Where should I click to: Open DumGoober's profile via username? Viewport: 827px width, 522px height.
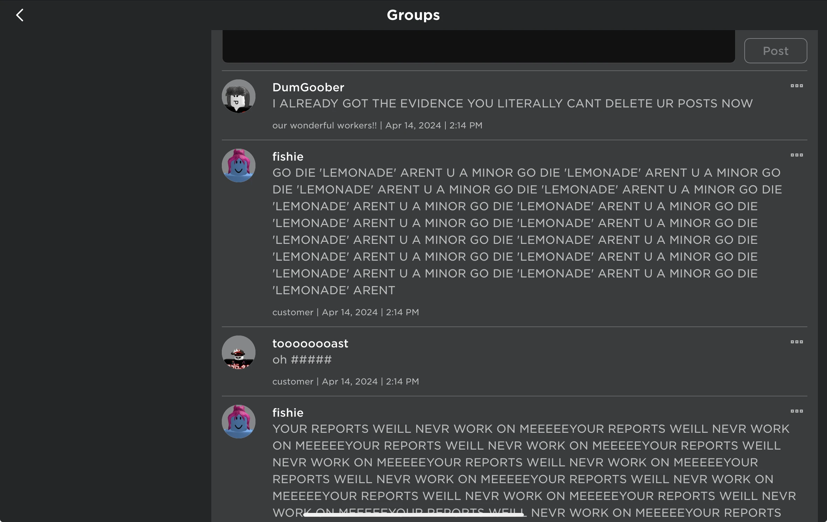(x=308, y=87)
